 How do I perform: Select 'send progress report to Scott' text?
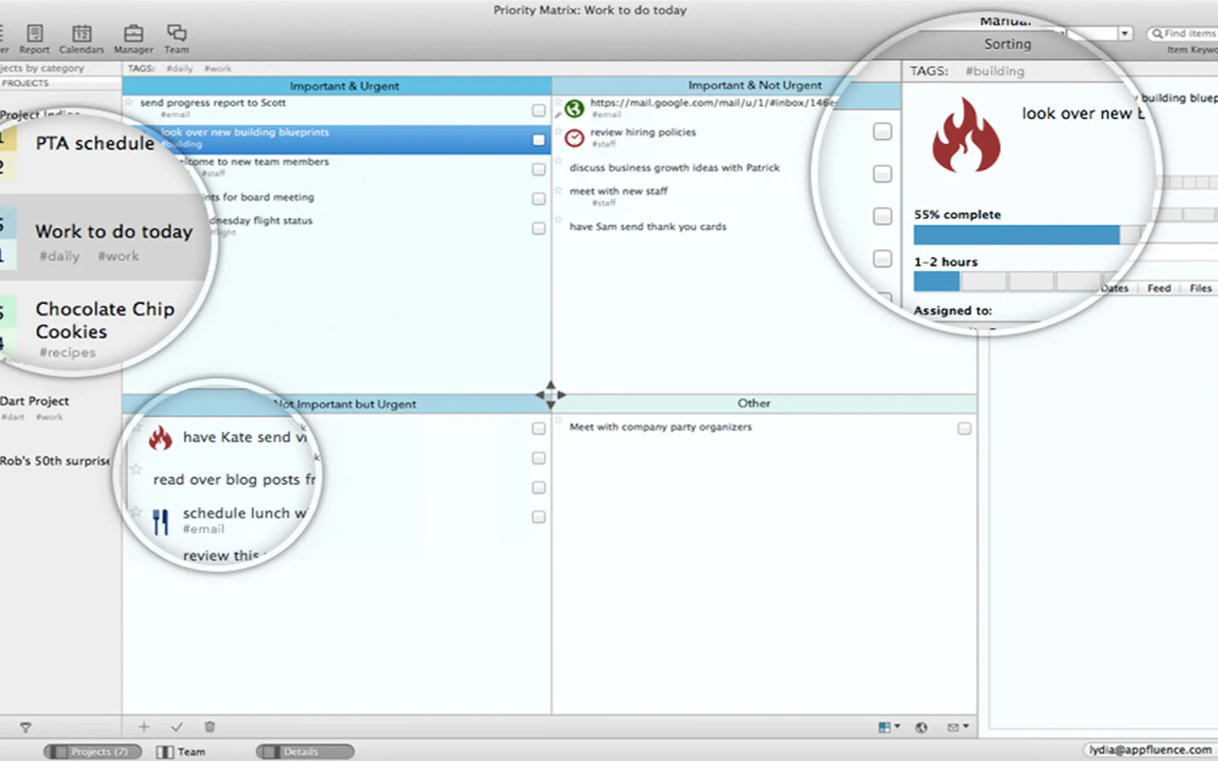point(213,103)
